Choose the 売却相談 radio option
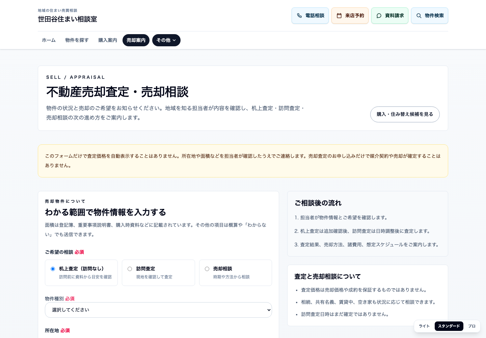This screenshot has height=338, width=486. 207,269
